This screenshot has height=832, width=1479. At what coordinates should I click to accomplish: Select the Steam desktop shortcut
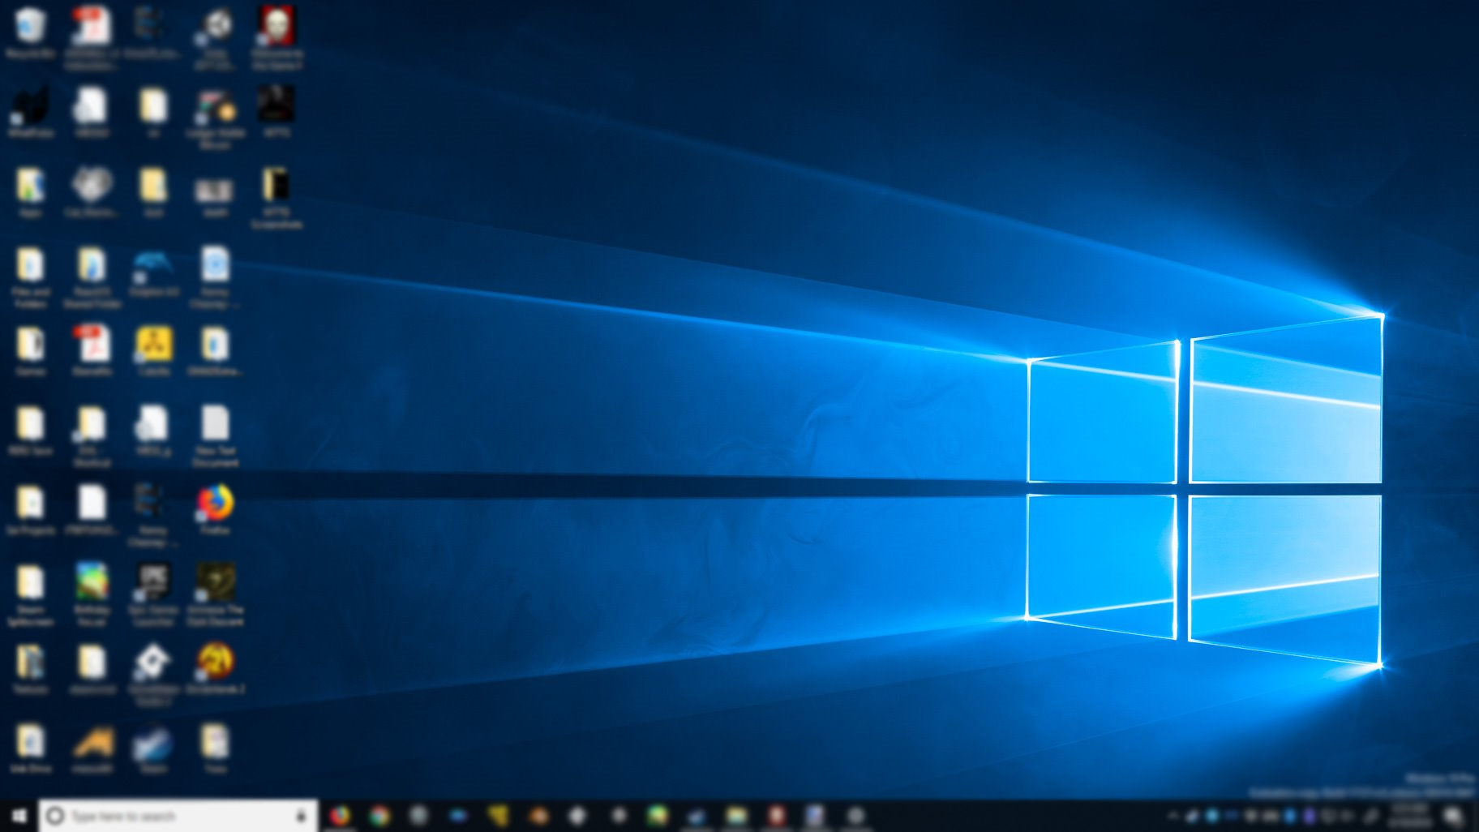click(x=153, y=749)
